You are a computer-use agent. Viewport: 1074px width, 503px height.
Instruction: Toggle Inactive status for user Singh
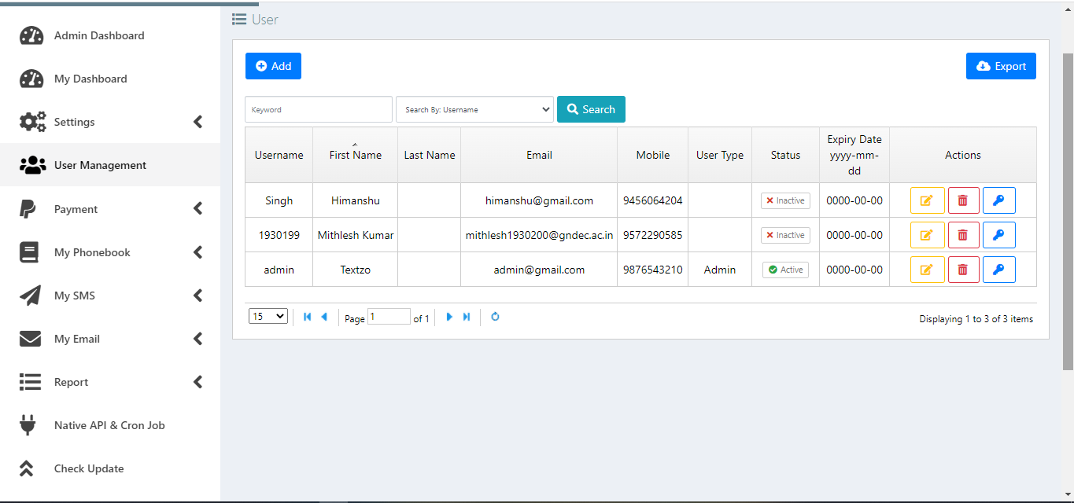coord(785,200)
